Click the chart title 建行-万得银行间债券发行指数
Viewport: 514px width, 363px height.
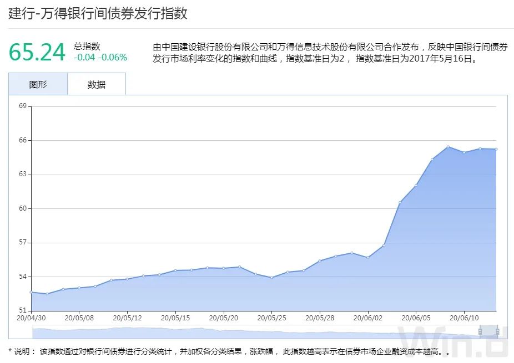98,16
